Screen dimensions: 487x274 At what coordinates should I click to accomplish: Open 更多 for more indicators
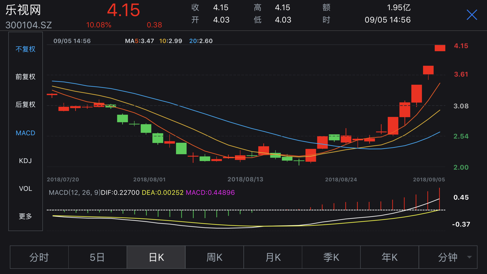click(25, 216)
